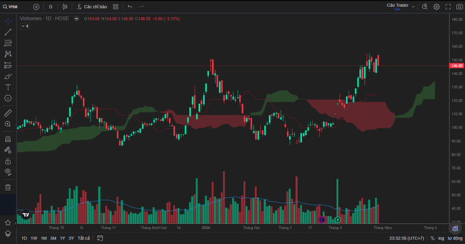Click the undo arrow
The height and width of the screenshot is (244, 465).
click(x=130, y=7)
